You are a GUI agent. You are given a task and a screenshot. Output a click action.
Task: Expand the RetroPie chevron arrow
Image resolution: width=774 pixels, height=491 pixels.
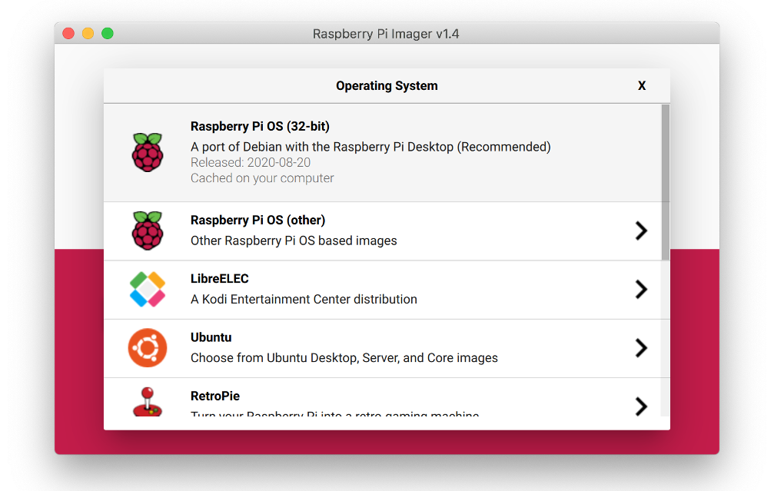coord(641,406)
